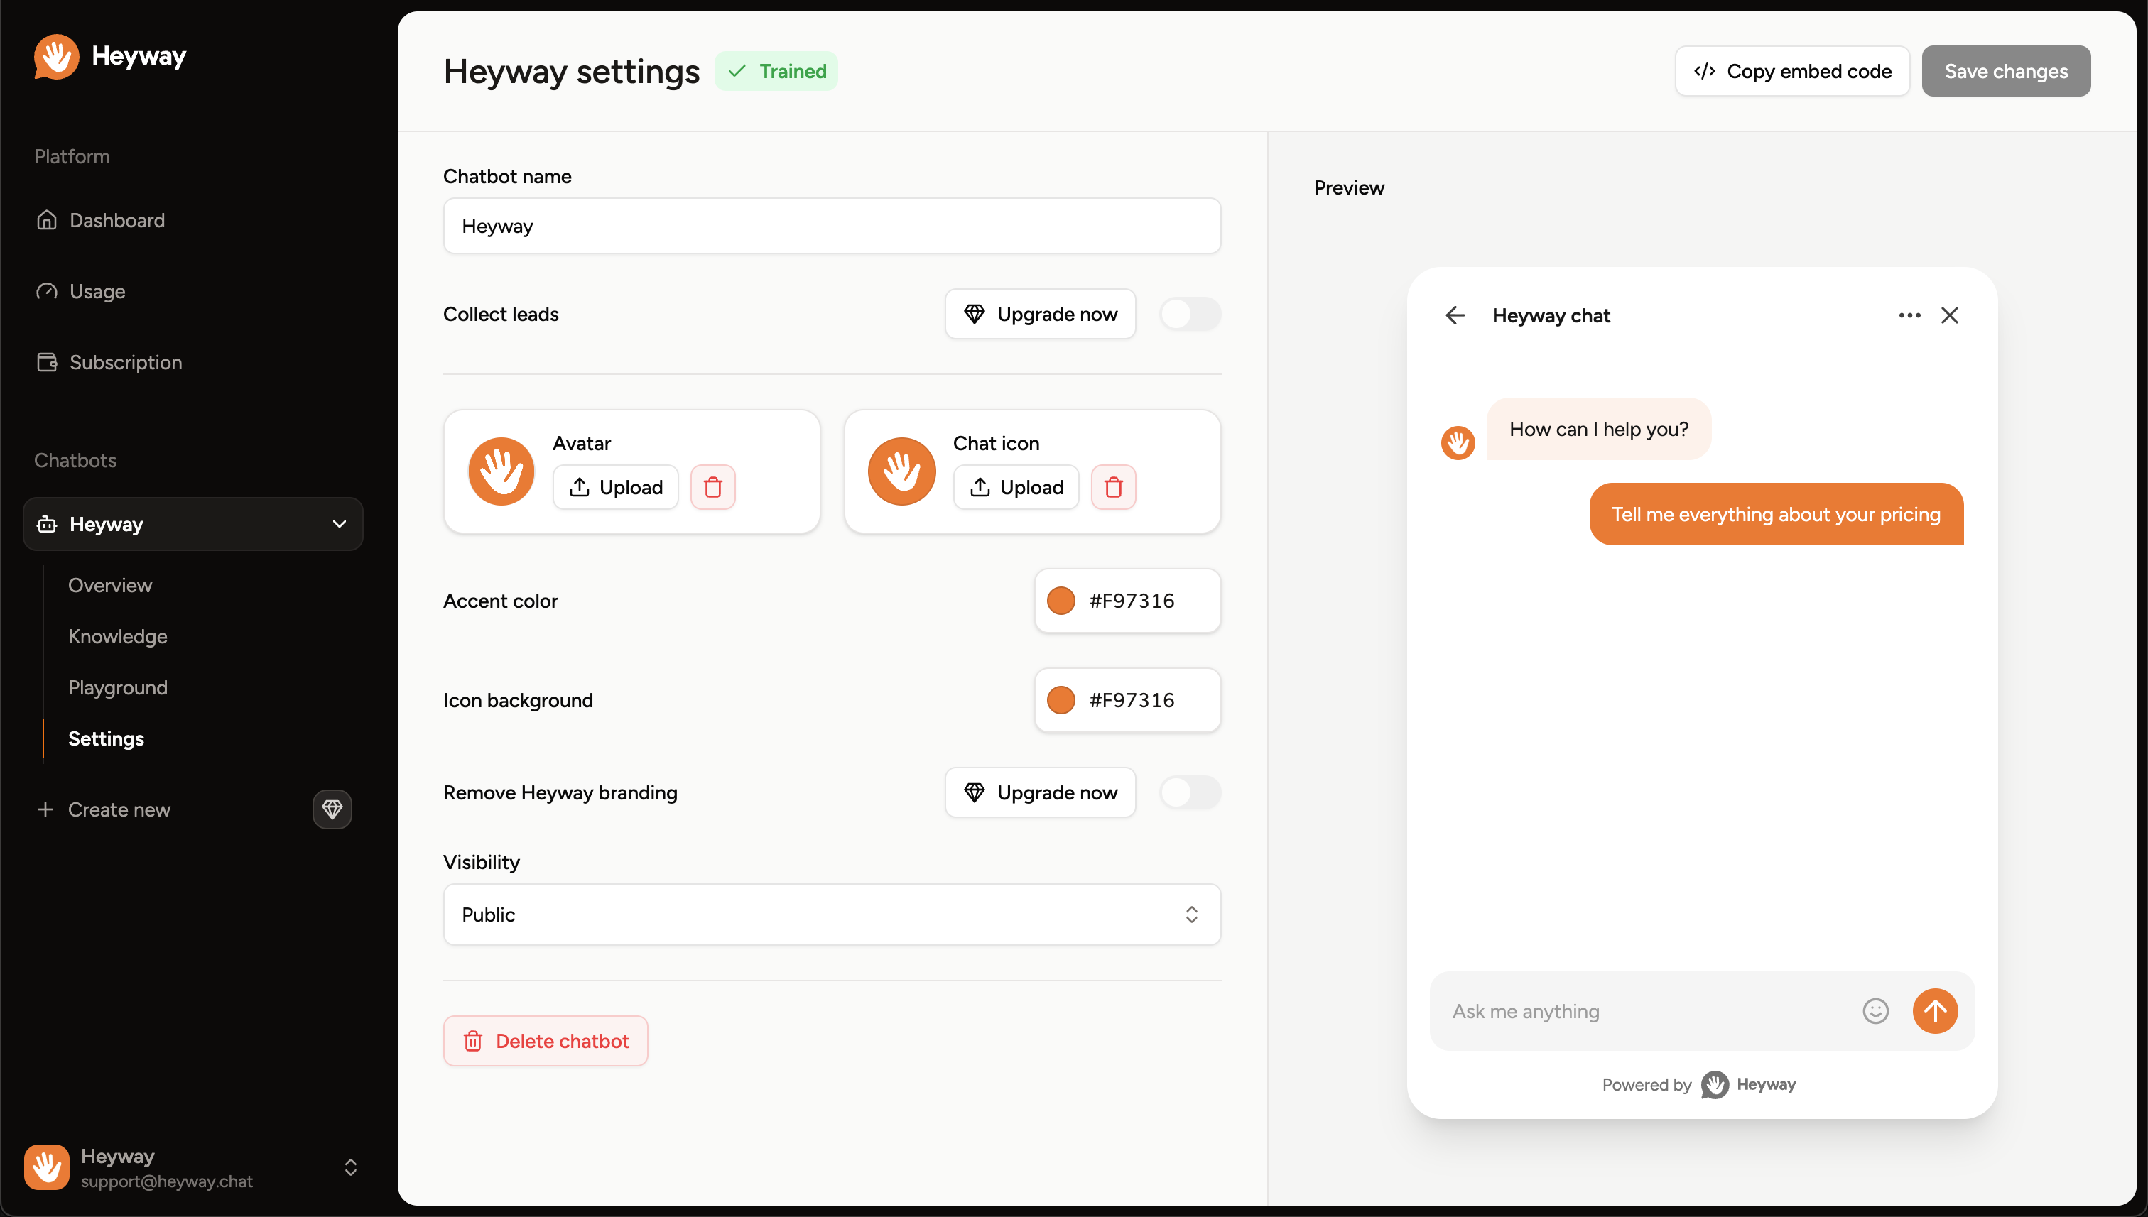This screenshot has width=2148, height=1217.
Task: Click the Heyway logo in the sidebar
Action: [x=109, y=56]
